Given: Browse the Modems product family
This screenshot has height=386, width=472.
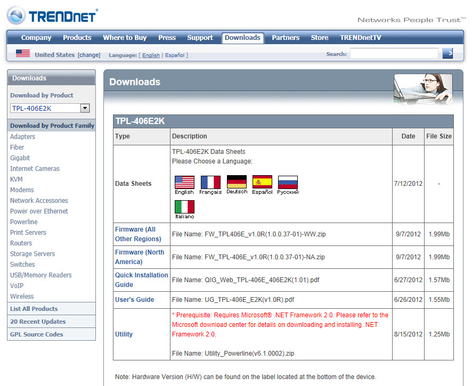Looking at the screenshot, I should 22,190.
